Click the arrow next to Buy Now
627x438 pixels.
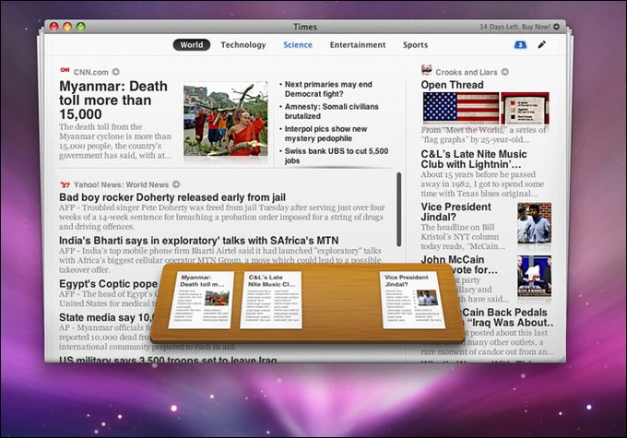[556, 27]
